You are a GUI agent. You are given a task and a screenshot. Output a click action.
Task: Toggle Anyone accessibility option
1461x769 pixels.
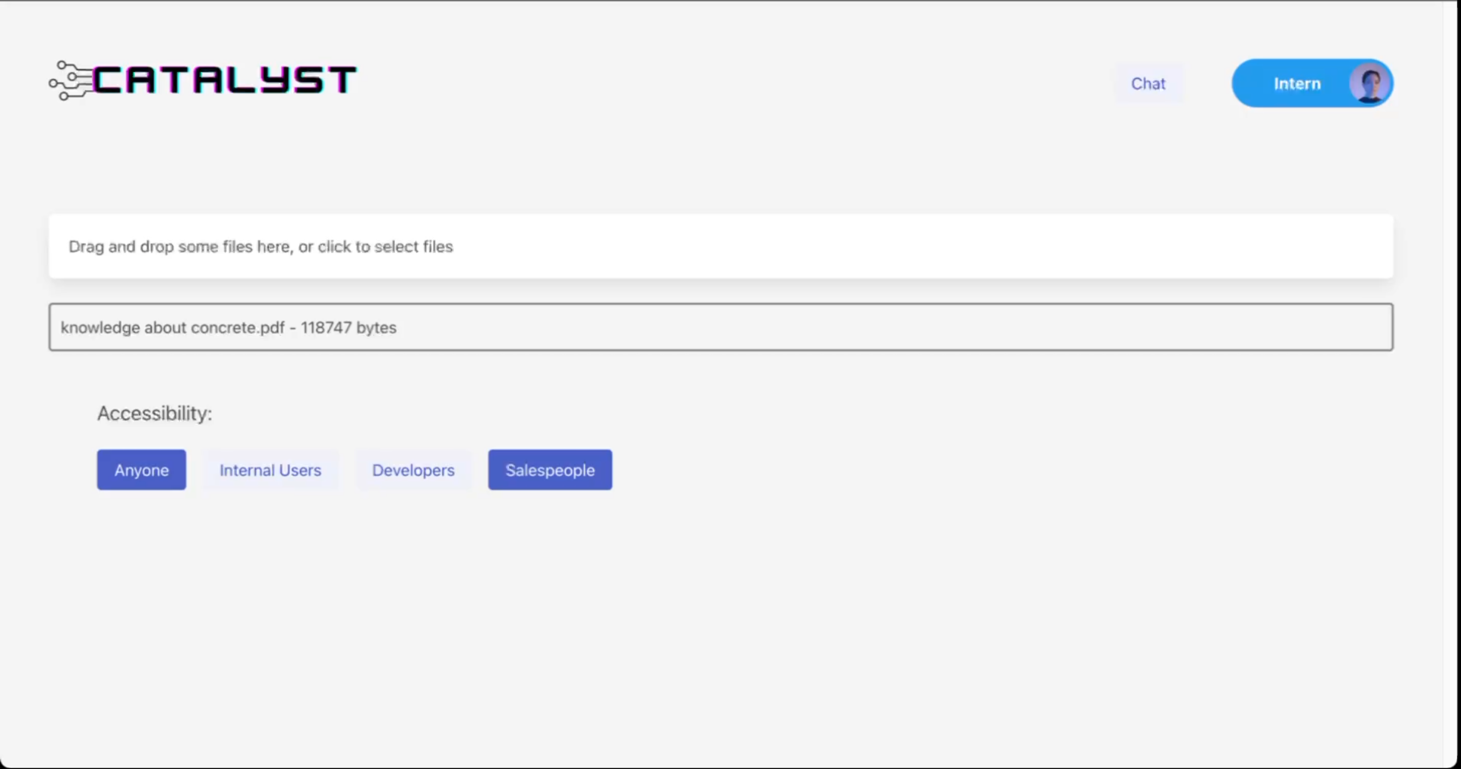tap(141, 470)
